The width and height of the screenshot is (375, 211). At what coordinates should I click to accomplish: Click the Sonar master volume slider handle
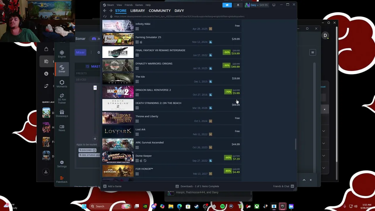[95, 88]
